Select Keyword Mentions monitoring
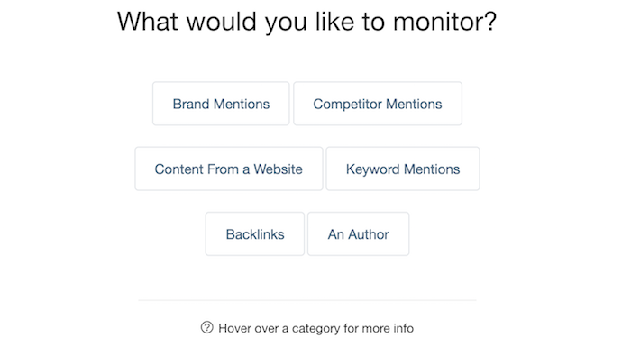The image size is (631, 347). tap(403, 169)
